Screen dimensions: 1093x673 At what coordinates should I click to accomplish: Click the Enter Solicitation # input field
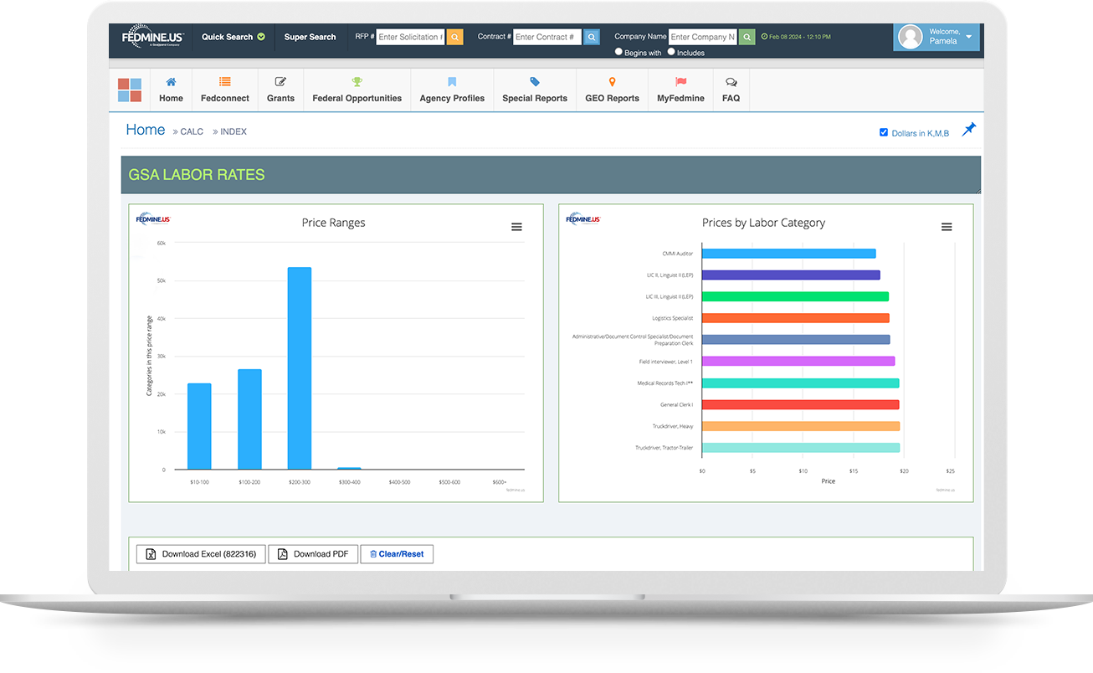[x=410, y=37]
